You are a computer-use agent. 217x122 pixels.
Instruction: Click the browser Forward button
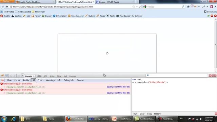click(7, 7)
